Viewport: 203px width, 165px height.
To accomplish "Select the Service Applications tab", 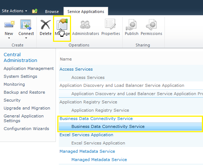I will pyautogui.click(x=86, y=12).
